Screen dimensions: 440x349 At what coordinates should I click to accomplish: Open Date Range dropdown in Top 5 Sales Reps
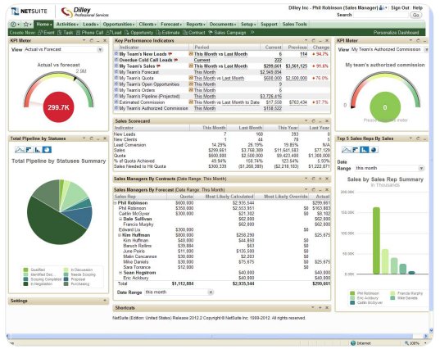tap(421, 168)
